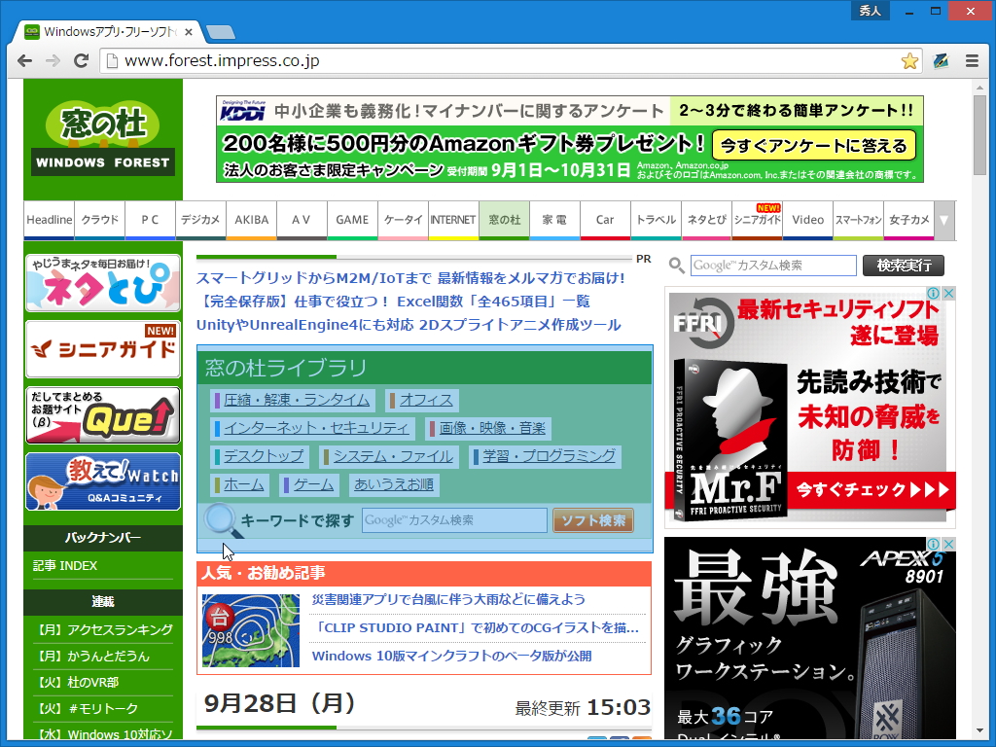Open 圧縮・解凍・ランタイム library category
The image size is (996, 747).
point(297,400)
